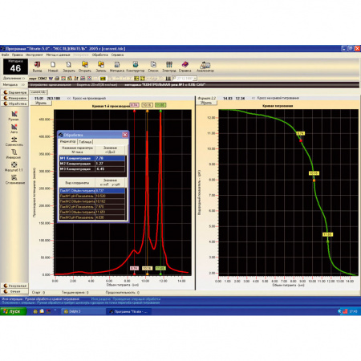
Task: Open the Инструмент menu
Action: pyautogui.click(x=34, y=55)
